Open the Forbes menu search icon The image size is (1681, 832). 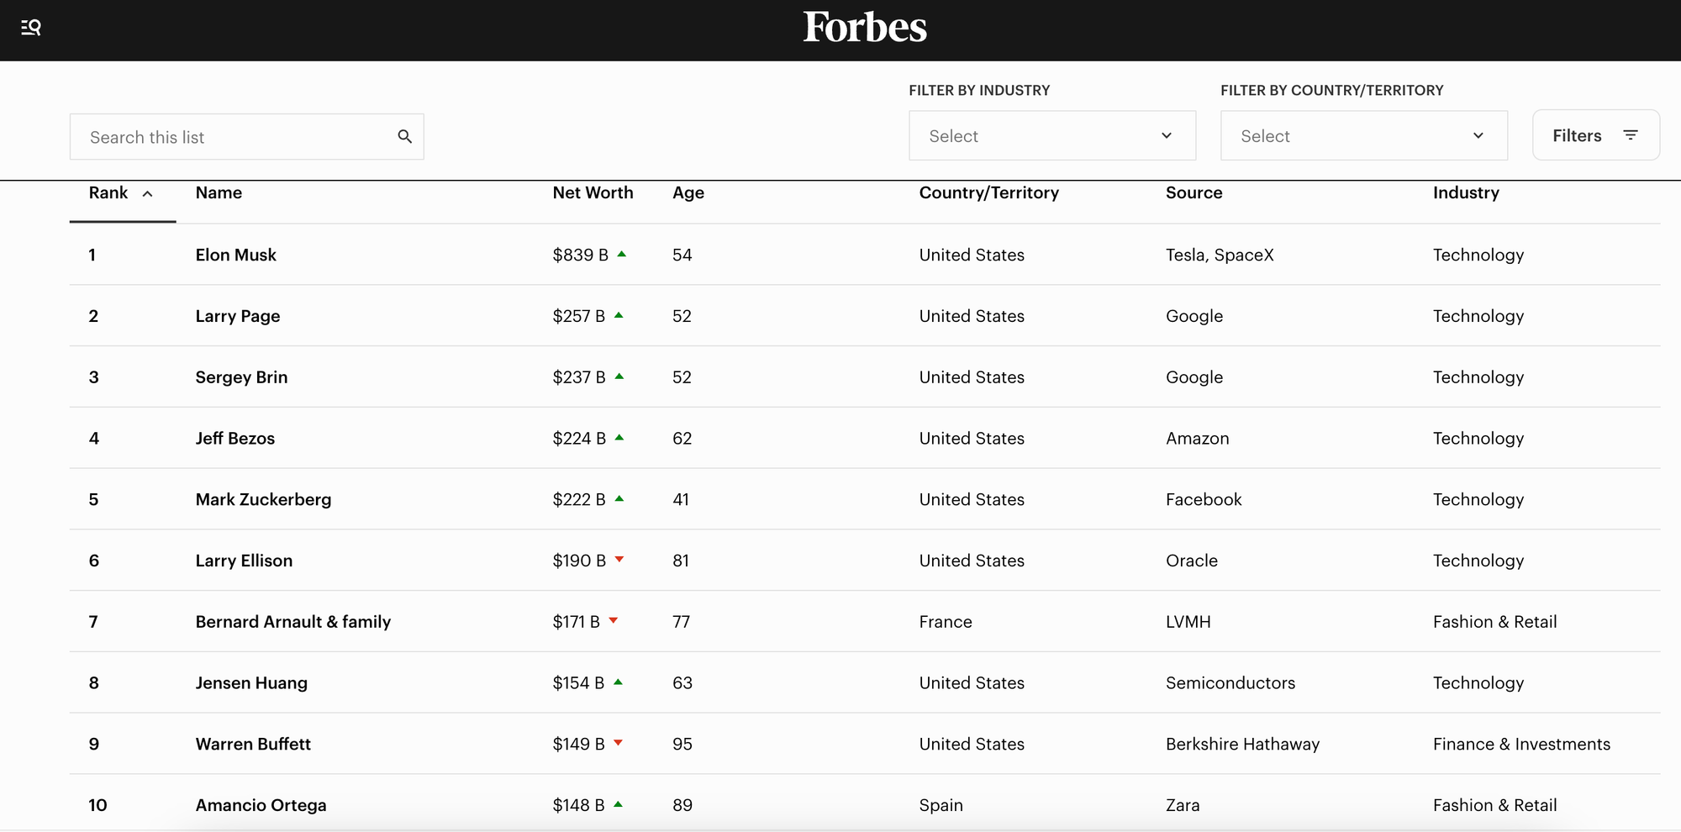[31, 28]
